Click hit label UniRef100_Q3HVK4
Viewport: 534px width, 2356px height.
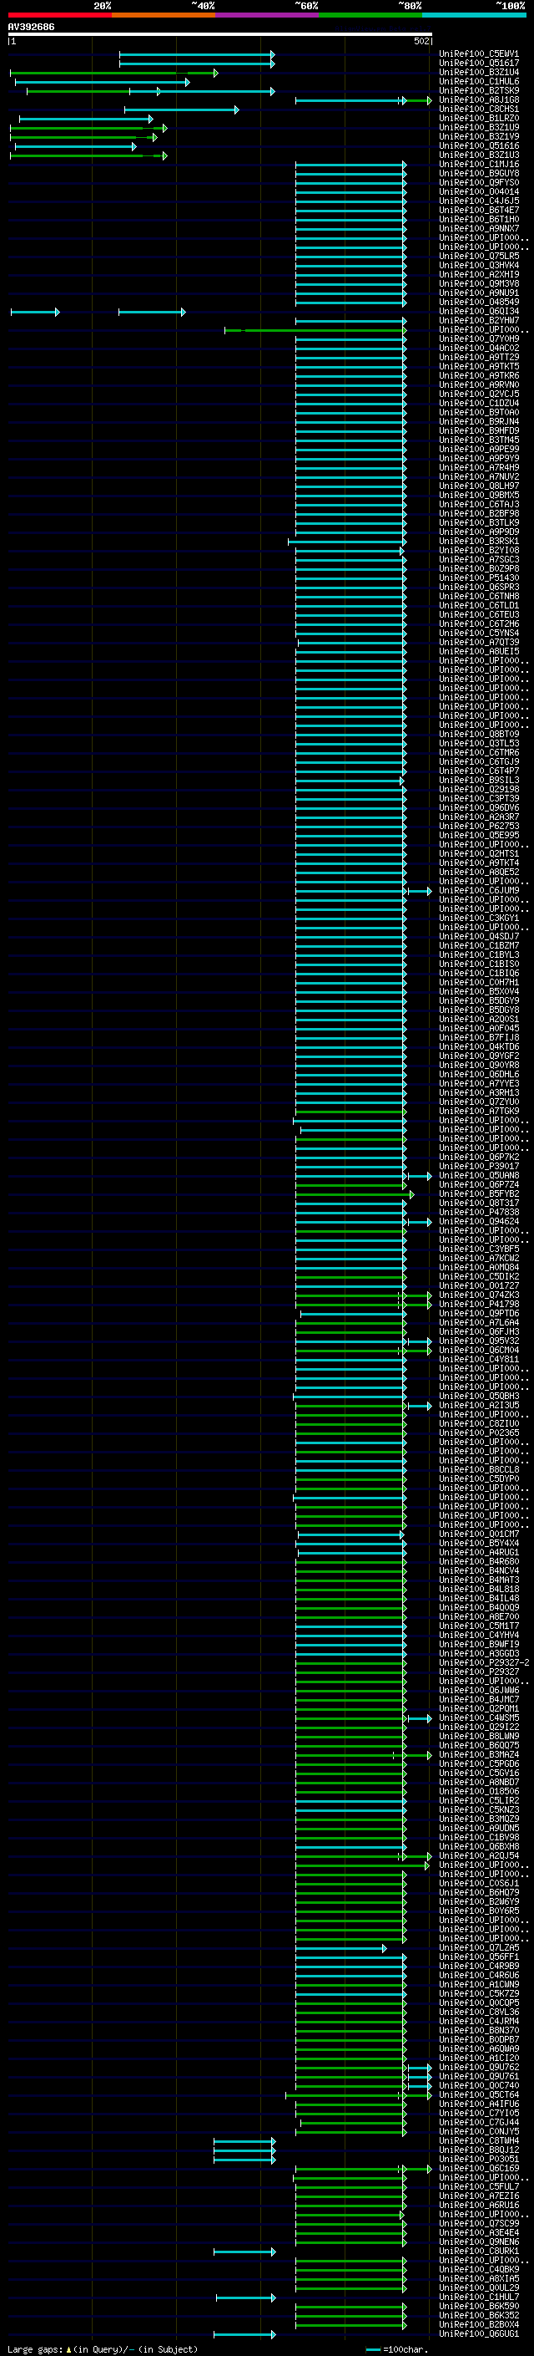(x=478, y=266)
